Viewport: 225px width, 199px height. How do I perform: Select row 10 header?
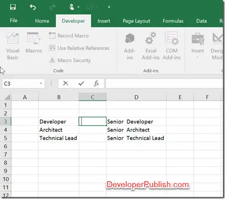click(x=6, y=179)
